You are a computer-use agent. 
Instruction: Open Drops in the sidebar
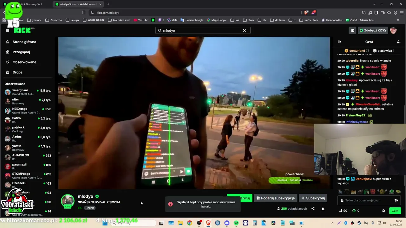pyautogui.click(x=17, y=72)
